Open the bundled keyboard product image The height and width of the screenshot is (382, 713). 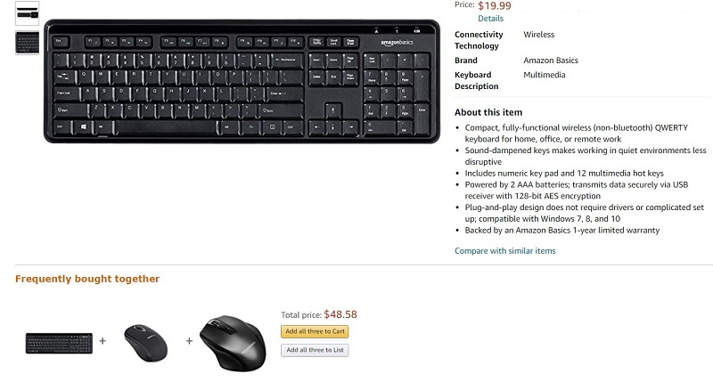[x=59, y=343]
